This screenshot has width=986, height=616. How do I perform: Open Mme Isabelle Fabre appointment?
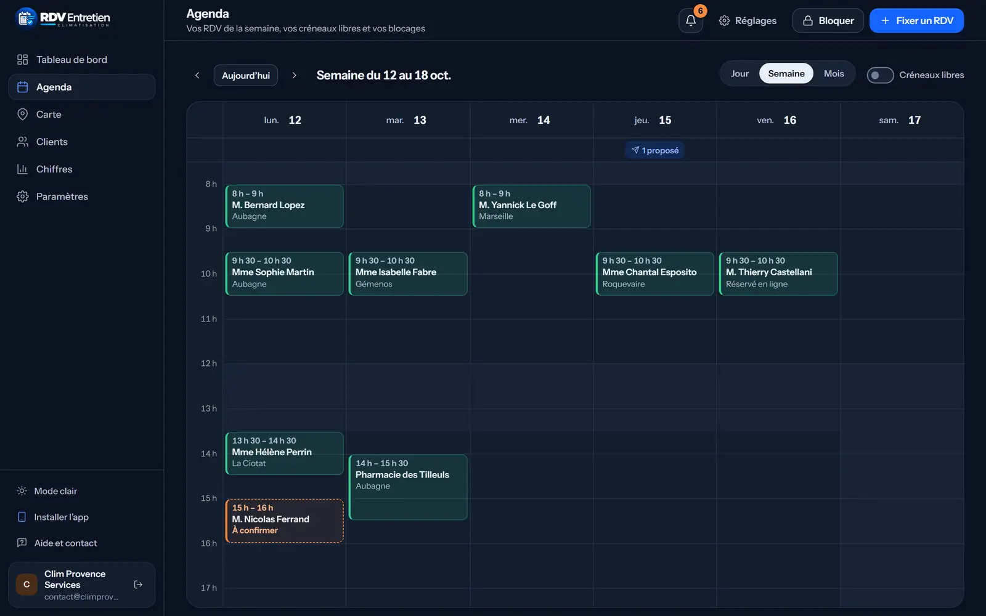[408, 274]
